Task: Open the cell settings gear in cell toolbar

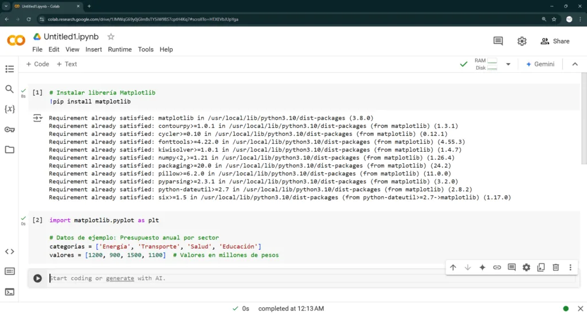Action: click(x=526, y=267)
